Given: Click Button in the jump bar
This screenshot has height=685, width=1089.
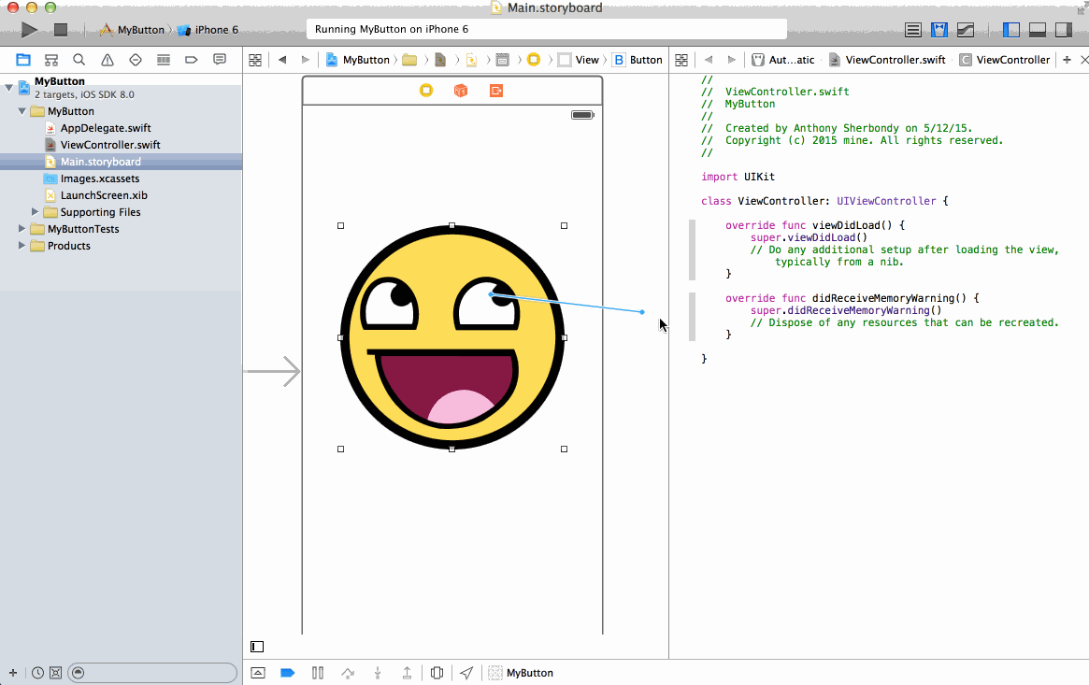Looking at the screenshot, I should pyautogui.click(x=638, y=60).
